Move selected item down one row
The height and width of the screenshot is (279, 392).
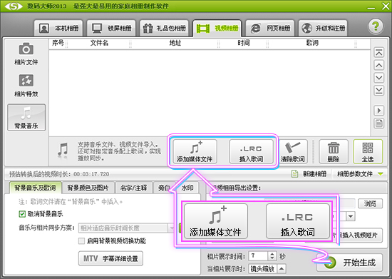(378, 78)
